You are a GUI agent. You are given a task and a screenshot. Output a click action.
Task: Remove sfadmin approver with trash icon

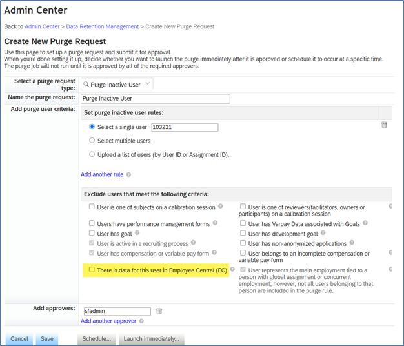point(159,312)
